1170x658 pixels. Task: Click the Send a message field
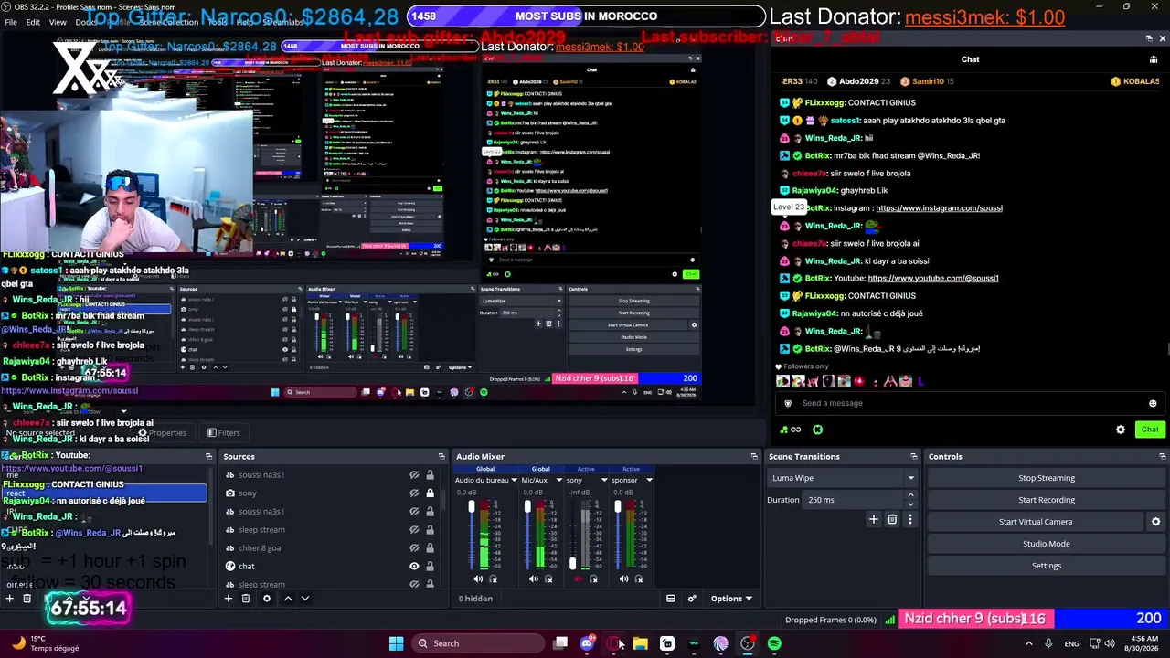tap(969, 403)
